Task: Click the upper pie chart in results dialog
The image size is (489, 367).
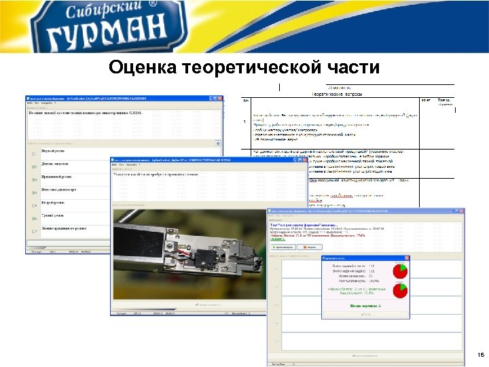Action: 400,271
